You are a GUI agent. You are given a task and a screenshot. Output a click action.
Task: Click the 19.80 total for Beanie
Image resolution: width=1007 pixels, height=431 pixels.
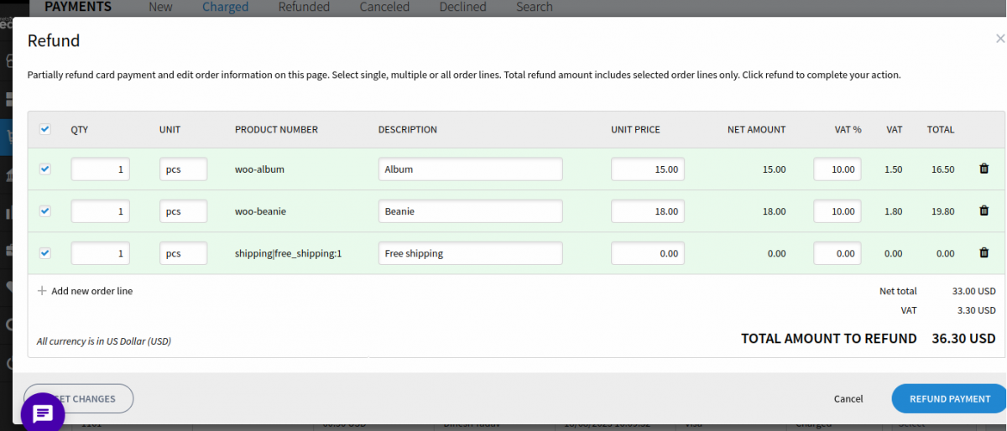pos(943,211)
